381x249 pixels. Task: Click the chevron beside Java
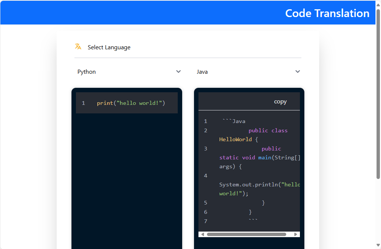[298, 72]
